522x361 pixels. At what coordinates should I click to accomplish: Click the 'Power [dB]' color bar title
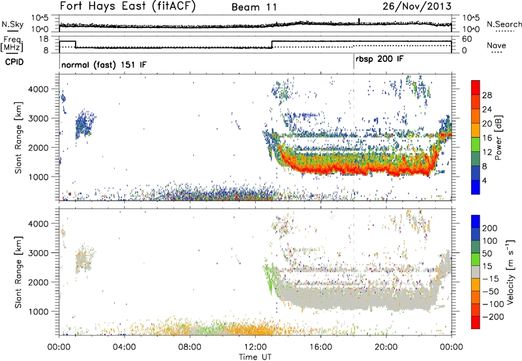[499, 137]
